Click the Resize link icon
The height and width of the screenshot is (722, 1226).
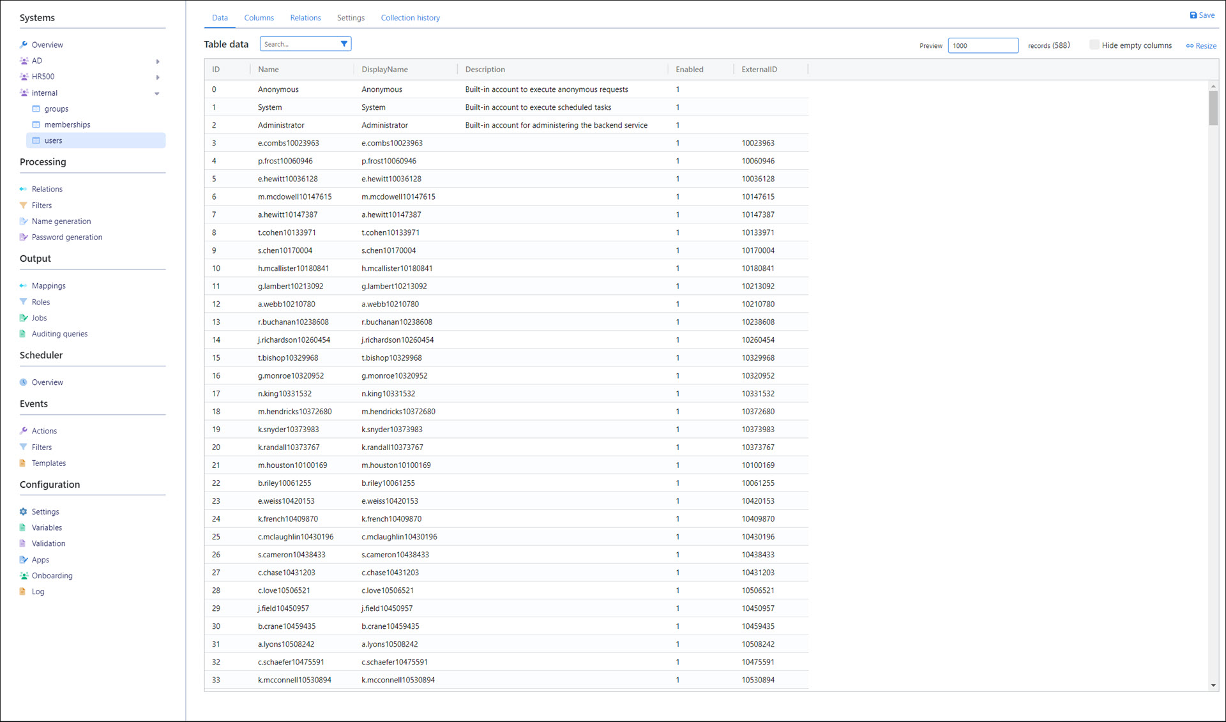click(1190, 46)
